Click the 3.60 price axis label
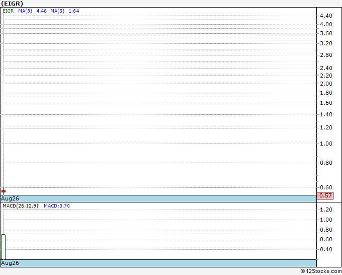This screenshot has height=275, width=342. pos(326,33)
